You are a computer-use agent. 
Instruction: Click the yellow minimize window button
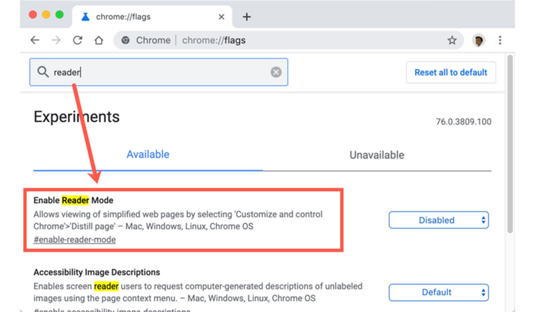coord(46,14)
